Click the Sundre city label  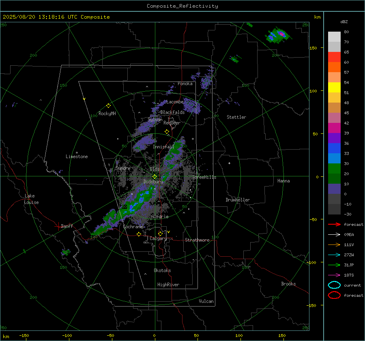tap(123, 168)
